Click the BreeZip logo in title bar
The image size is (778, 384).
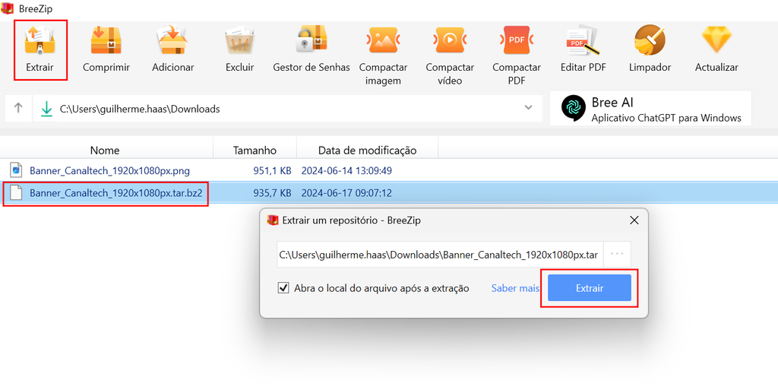8,9
